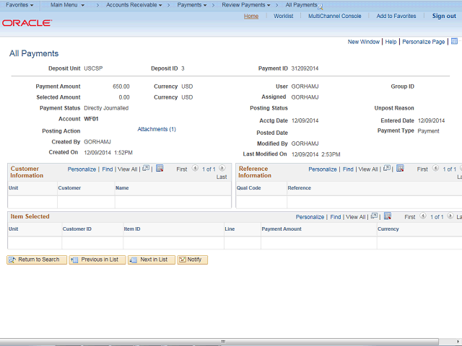
Task: Open Personalize link in Item Selected grid
Action: 310,217
